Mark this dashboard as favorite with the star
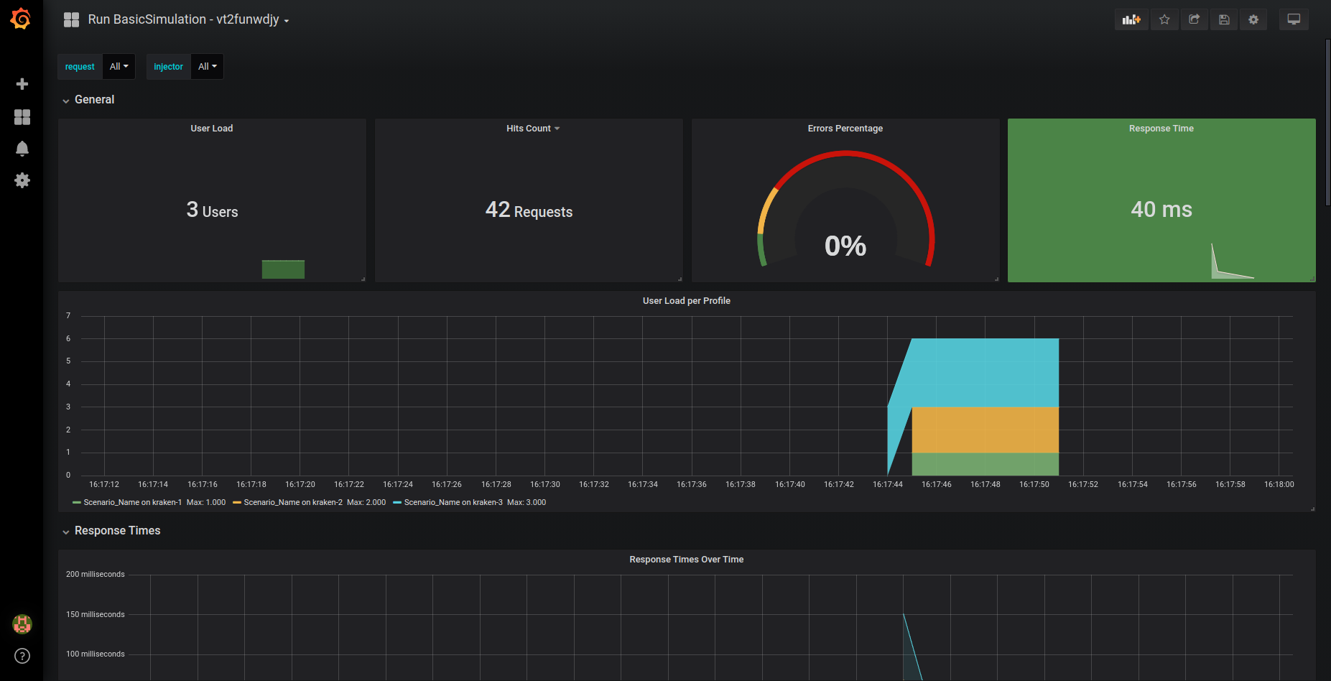Image resolution: width=1331 pixels, height=681 pixels. pyautogui.click(x=1164, y=19)
